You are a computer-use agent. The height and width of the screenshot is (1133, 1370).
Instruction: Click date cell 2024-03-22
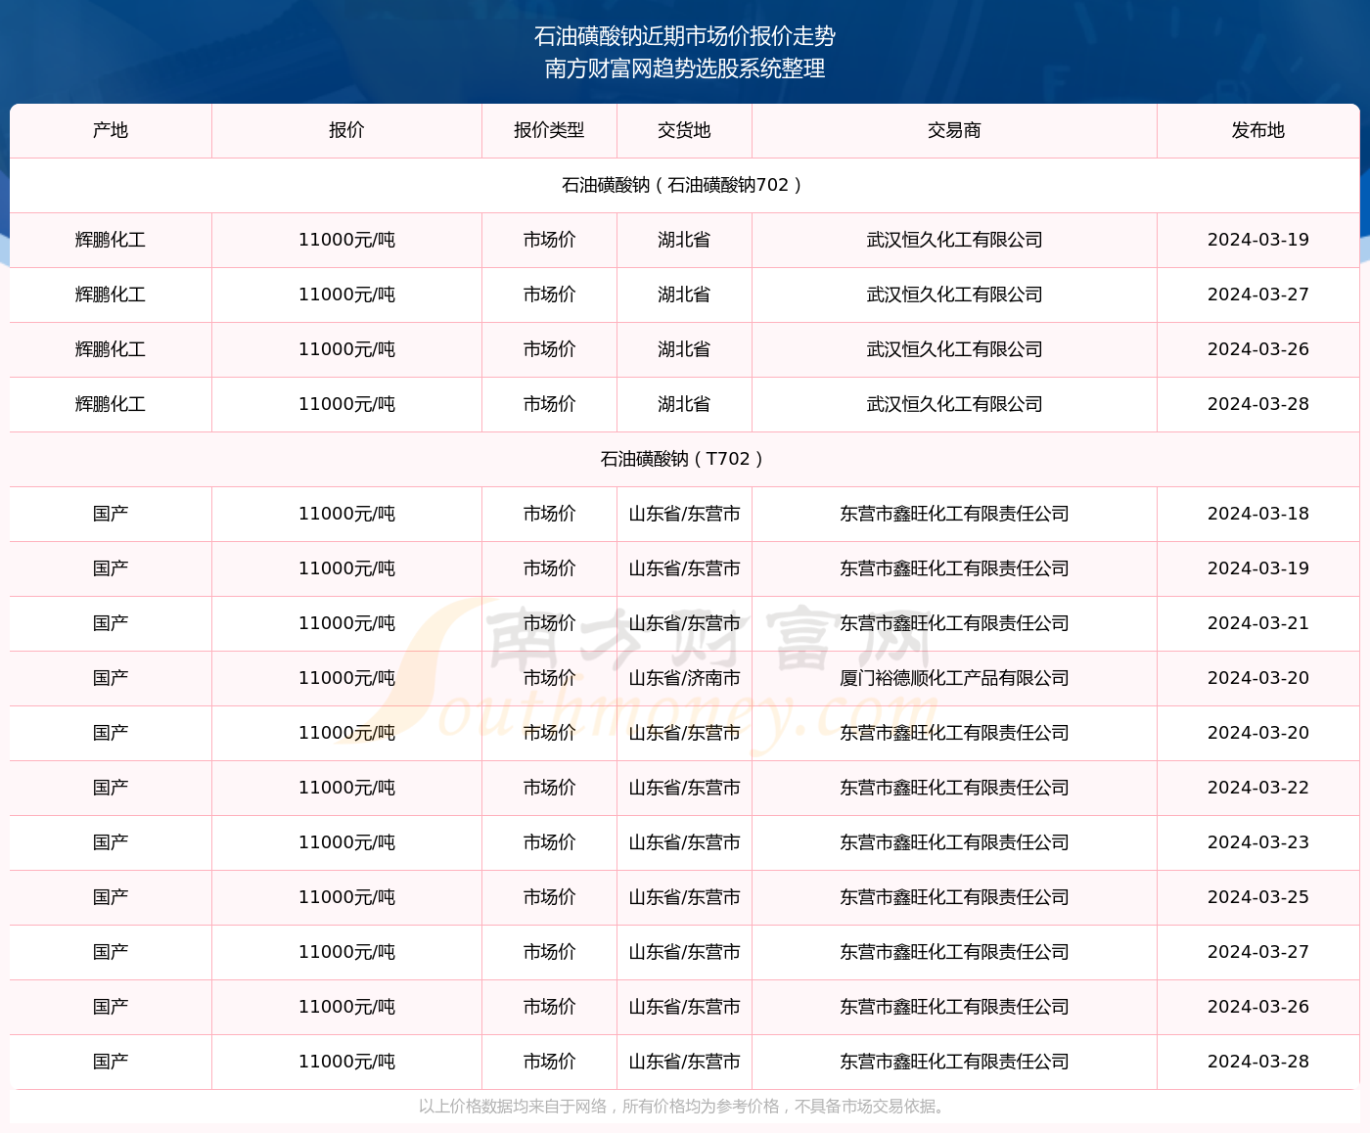pyautogui.click(x=1258, y=788)
